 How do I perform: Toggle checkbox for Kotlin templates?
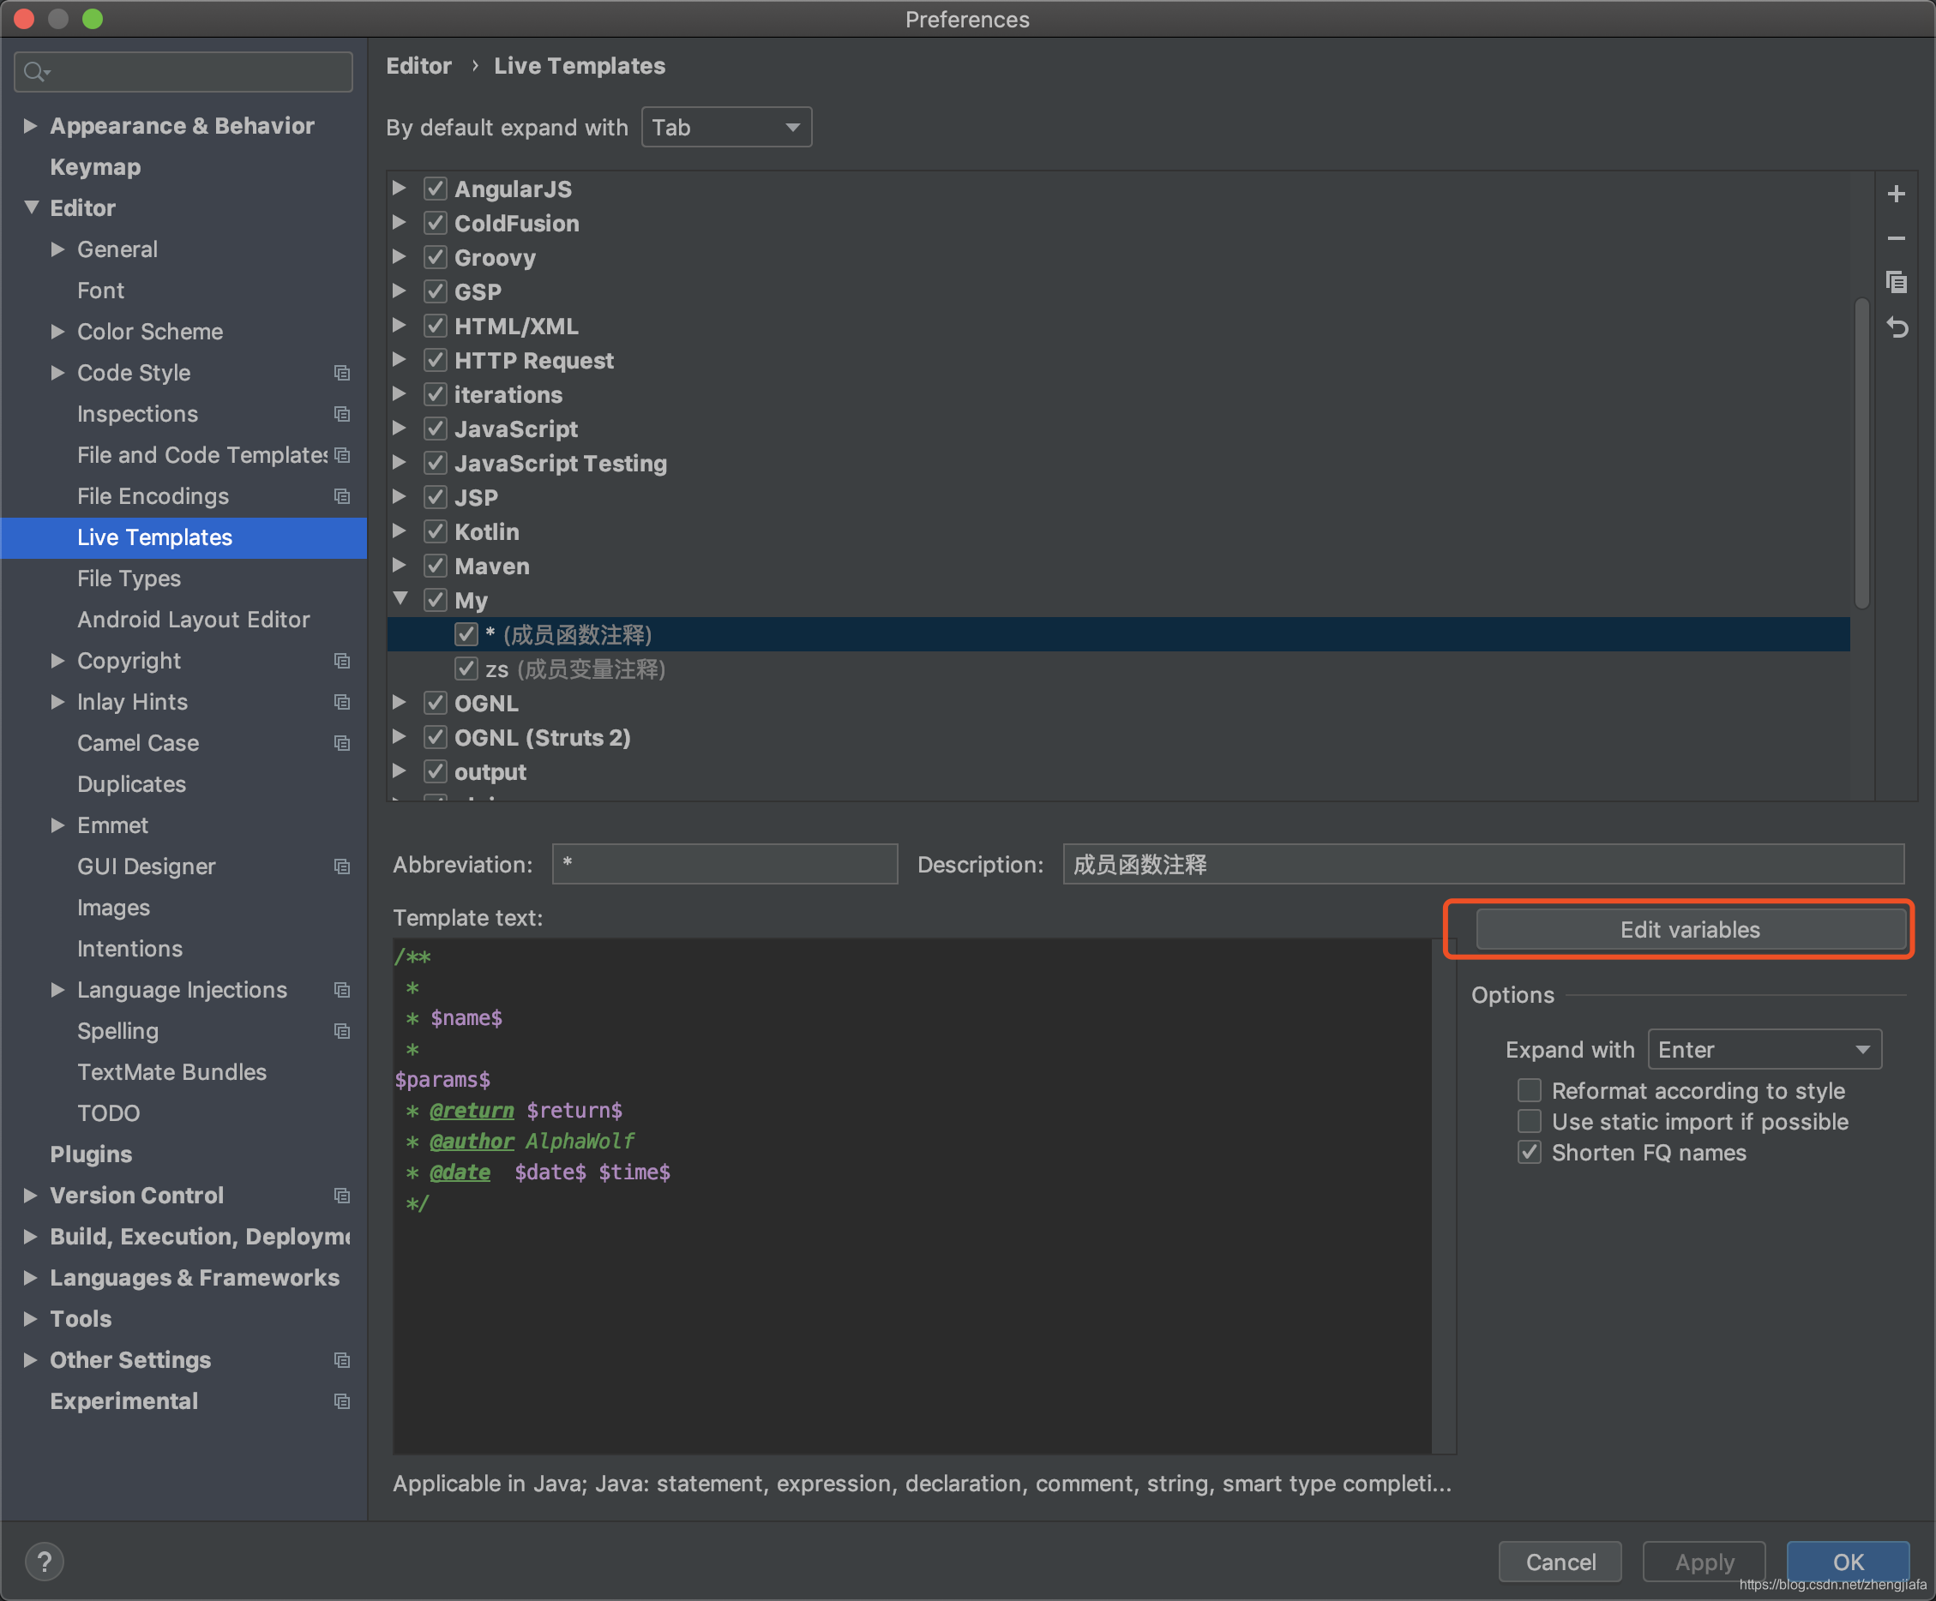pos(436,531)
